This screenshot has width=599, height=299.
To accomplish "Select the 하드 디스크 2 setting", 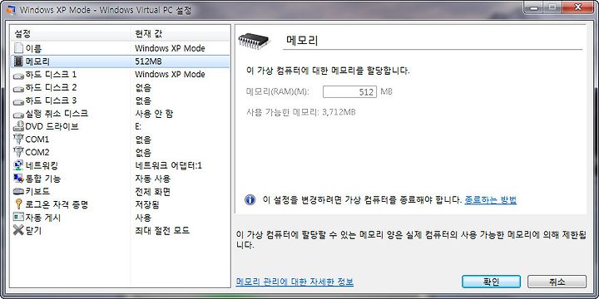I will [121, 88].
